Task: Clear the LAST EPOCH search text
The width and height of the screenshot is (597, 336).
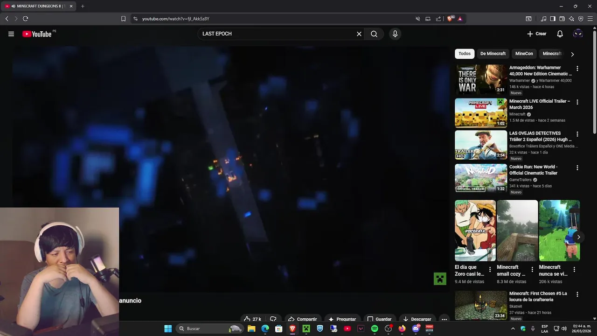Action: click(359, 34)
